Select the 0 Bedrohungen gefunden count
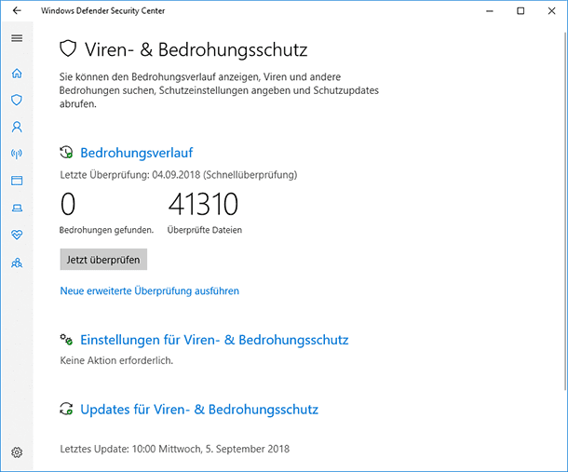This screenshot has width=568, height=472. click(x=68, y=204)
